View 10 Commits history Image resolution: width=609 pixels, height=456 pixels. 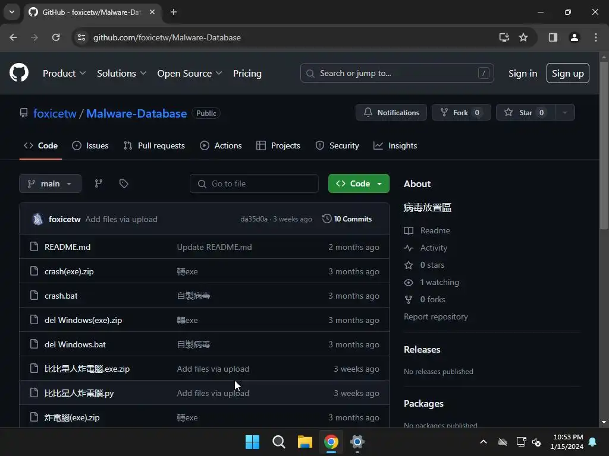click(x=347, y=218)
